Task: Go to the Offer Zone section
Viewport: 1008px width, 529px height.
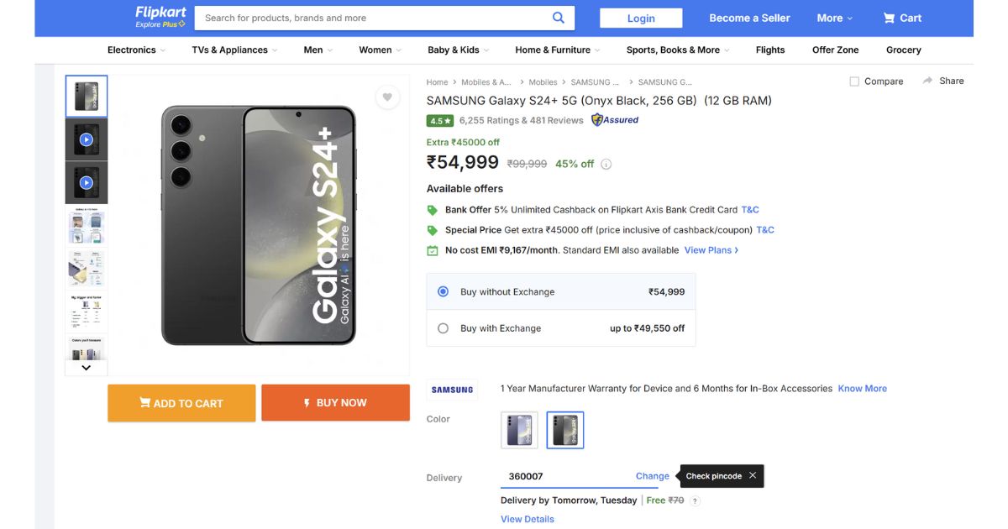Action: click(x=835, y=50)
